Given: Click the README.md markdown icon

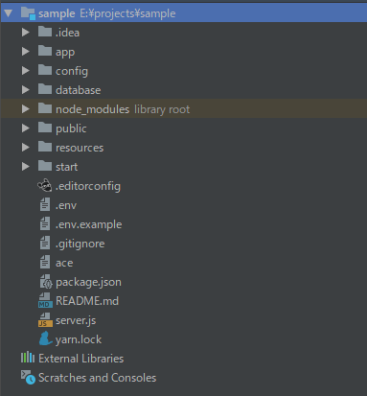Looking at the screenshot, I should (45, 300).
